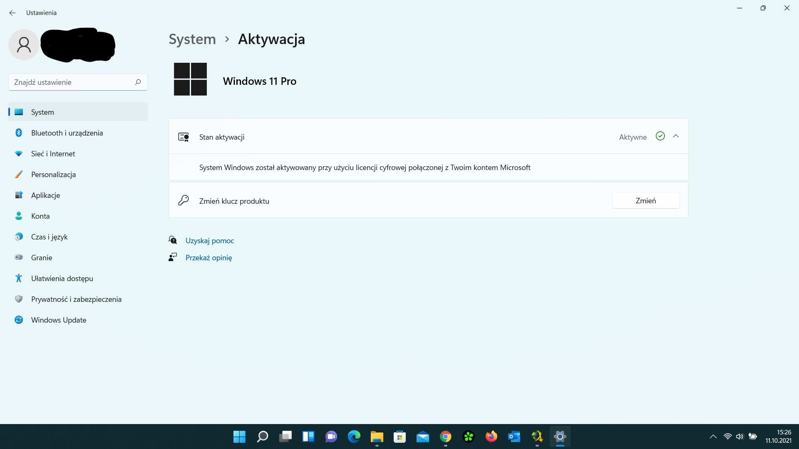The width and height of the screenshot is (799, 449).
Task: Open Aplikacje settings
Action: coord(78,195)
